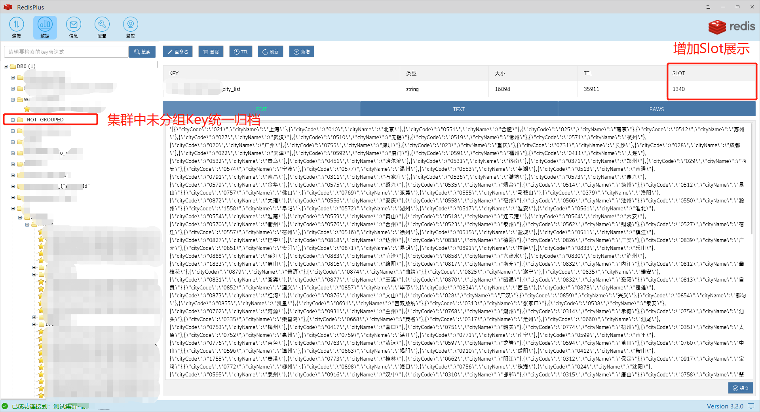Click the 已成功连接到 status text
Image resolution: width=760 pixels, height=412 pixels.
[x=31, y=406]
